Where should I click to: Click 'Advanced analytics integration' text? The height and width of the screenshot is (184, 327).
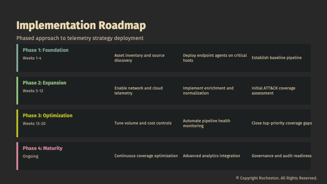[212, 156]
